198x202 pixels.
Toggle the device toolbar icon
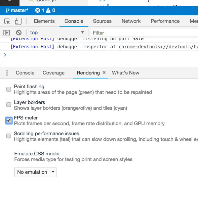18,21
